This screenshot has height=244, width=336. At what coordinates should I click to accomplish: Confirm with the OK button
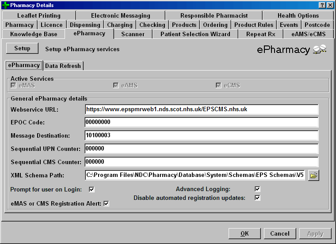tap(244, 234)
